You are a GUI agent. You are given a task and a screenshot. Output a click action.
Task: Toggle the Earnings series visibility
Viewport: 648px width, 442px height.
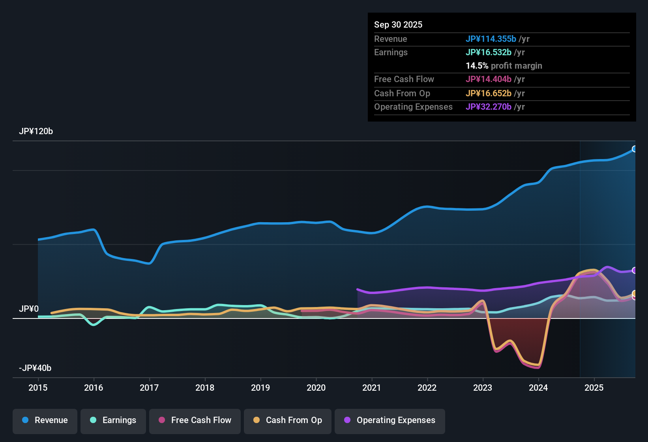[x=113, y=421]
